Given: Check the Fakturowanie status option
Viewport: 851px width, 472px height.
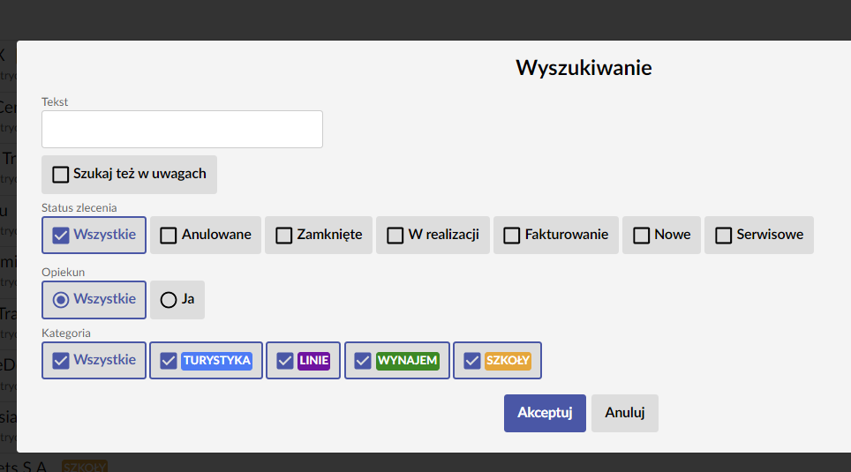Looking at the screenshot, I should pos(556,235).
